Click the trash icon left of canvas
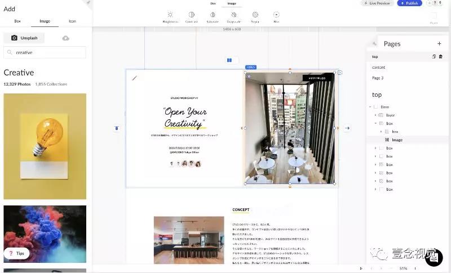This screenshot has height=273, width=451. coord(117,128)
